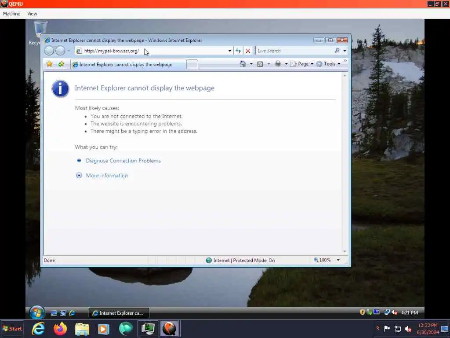450x338 pixels.
Task: Open search provider options dropdown
Action: point(345,51)
